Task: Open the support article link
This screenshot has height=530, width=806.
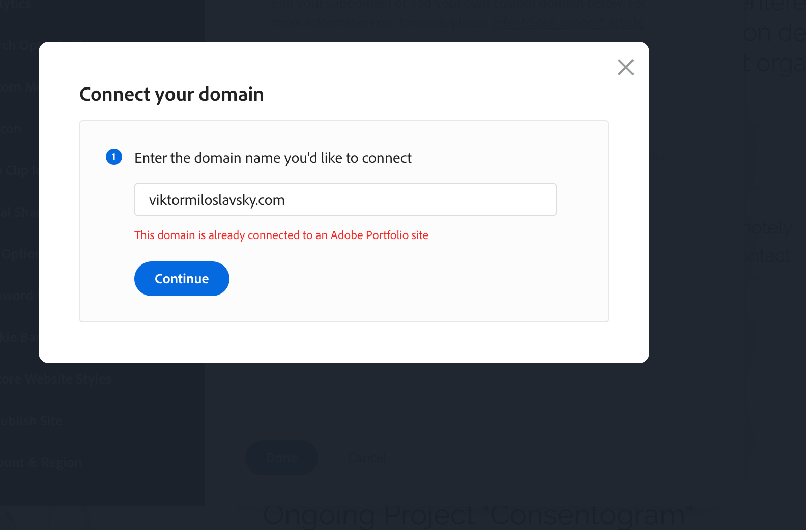Action: pyautogui.click(x=567, y=22)
